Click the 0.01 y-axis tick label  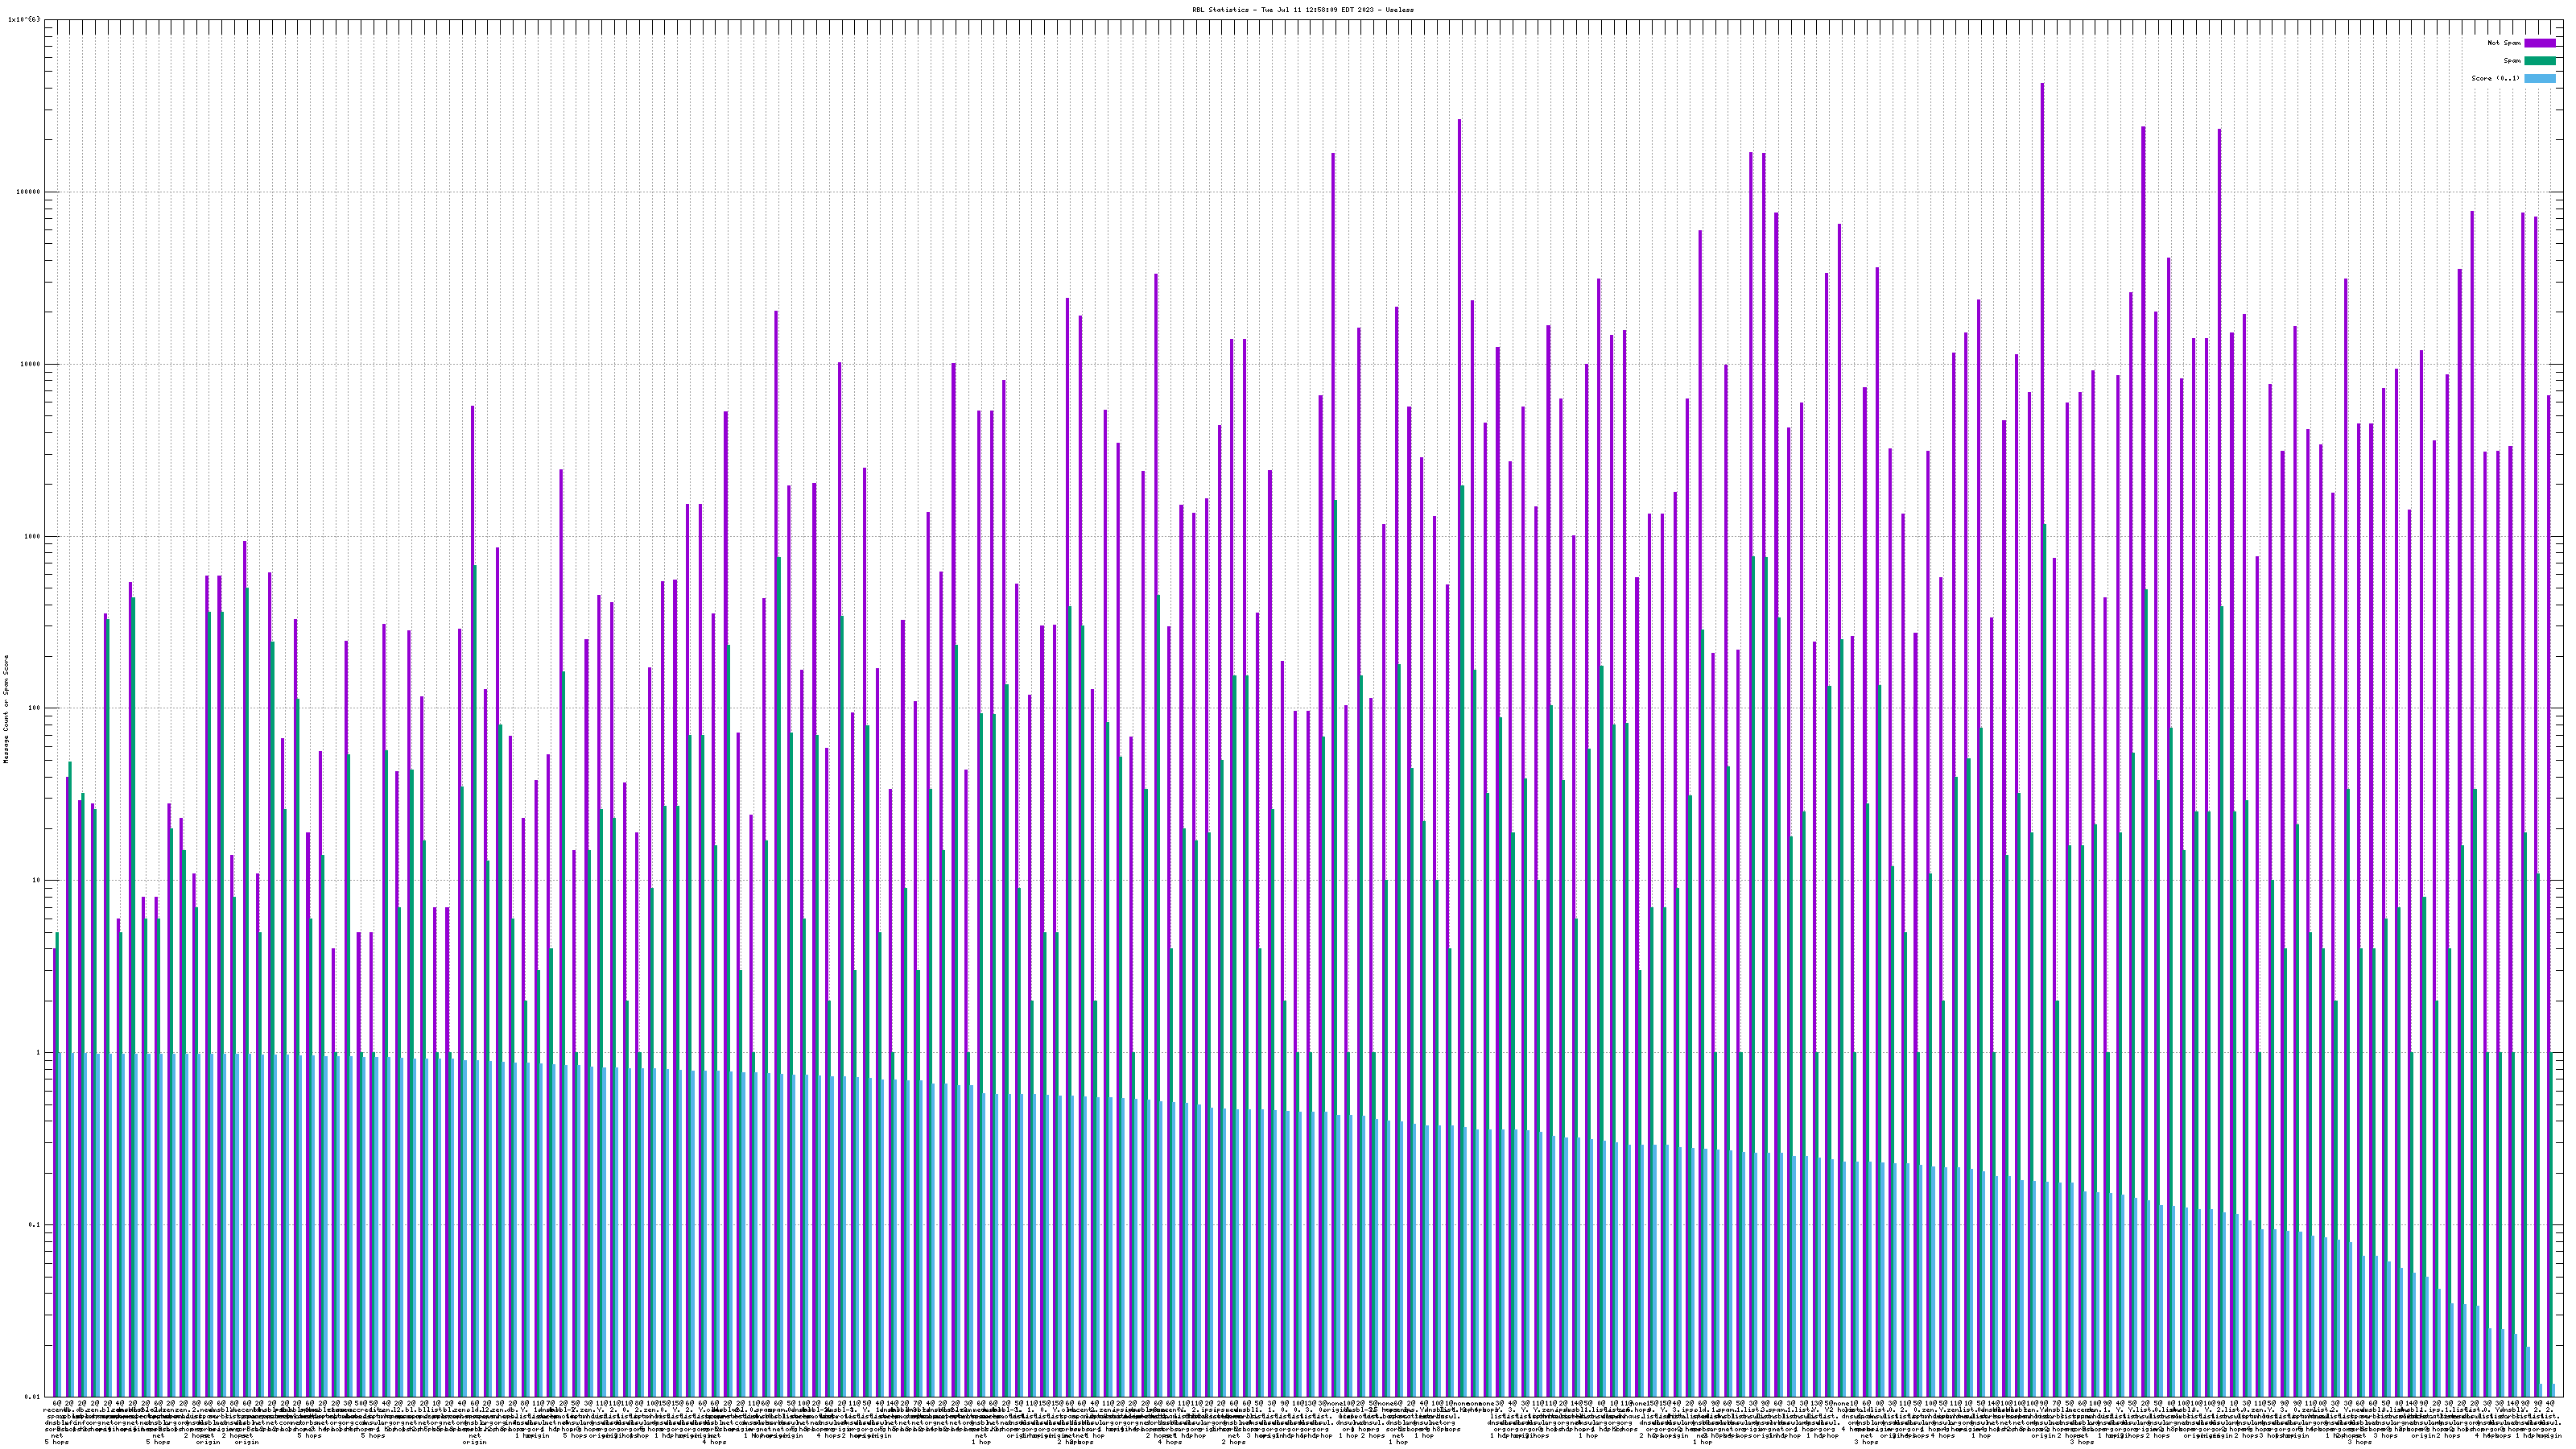[33, 1397]
